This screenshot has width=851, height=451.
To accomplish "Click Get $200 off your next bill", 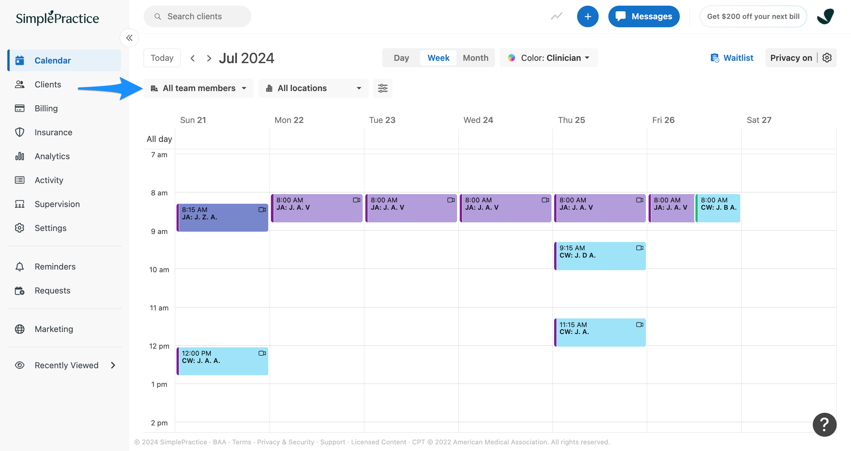I will tap(753, 16).
